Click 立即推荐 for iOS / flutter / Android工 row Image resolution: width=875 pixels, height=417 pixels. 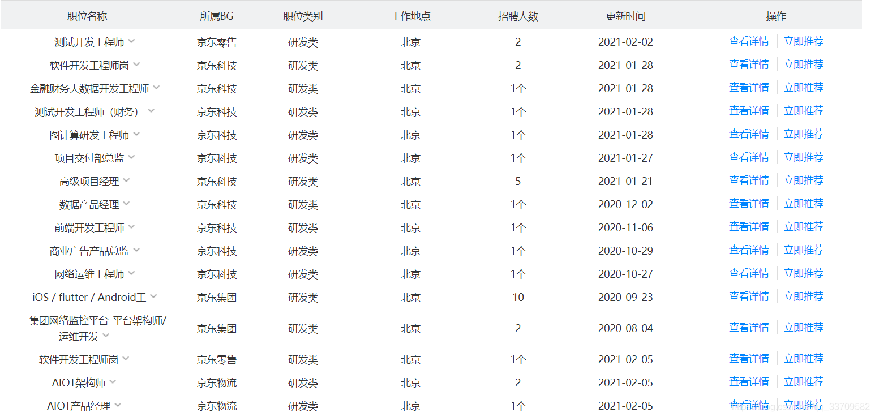click(x=803, y=296)
